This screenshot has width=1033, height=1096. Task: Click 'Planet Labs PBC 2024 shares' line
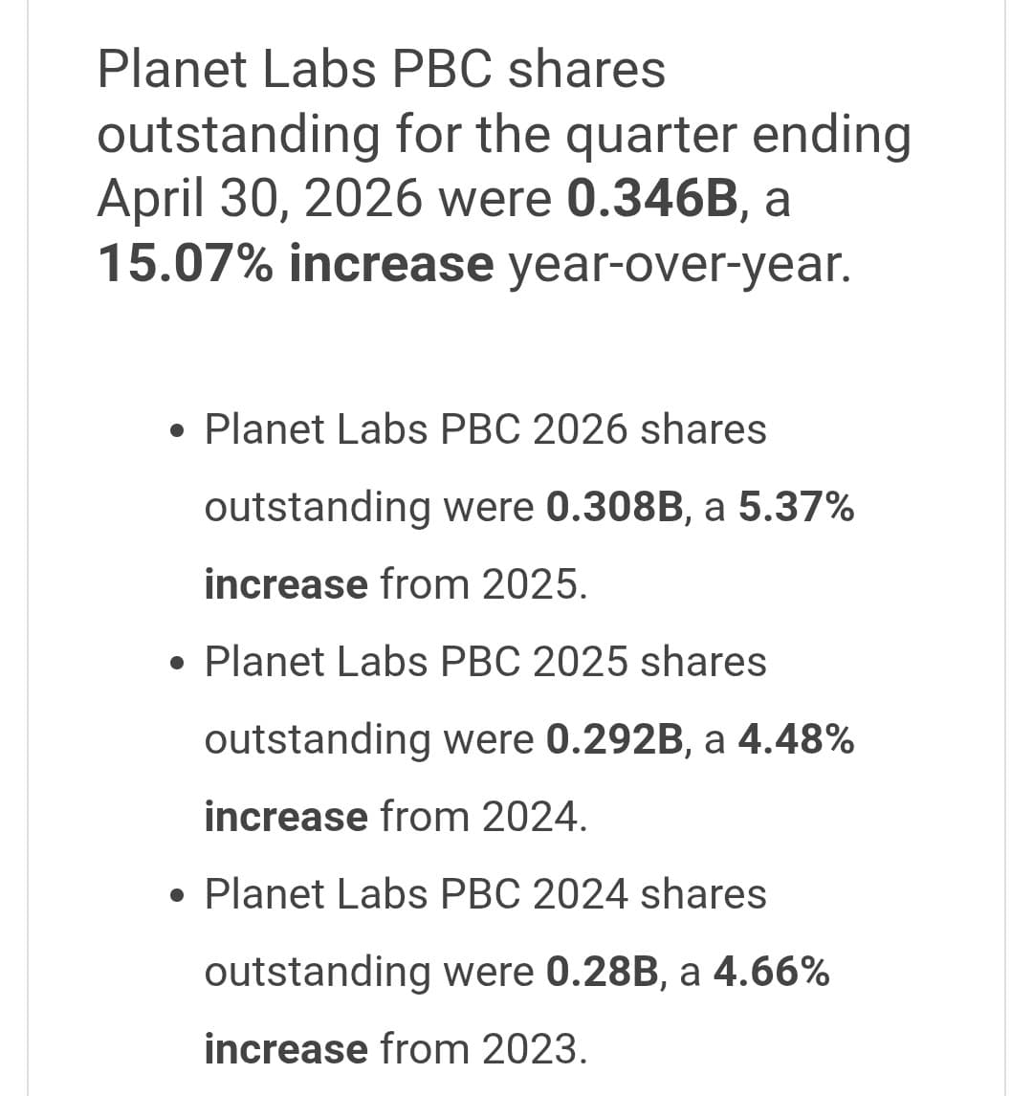pyautogui.click(x=486, y=894)
